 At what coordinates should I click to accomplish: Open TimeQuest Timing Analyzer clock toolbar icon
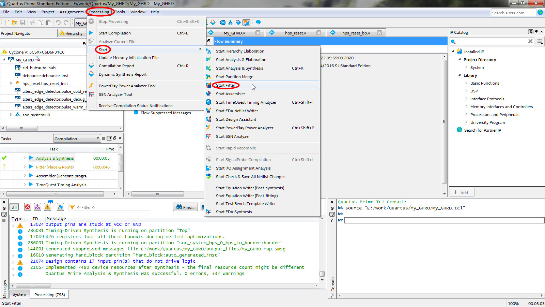pos(223,23)
